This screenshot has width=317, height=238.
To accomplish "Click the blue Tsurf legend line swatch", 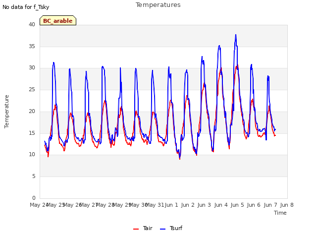I will coord(163,229).
